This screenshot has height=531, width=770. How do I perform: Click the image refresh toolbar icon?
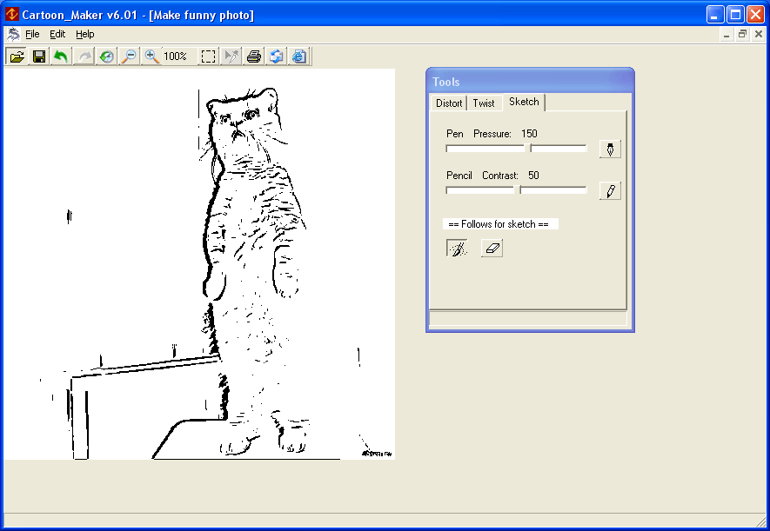coord(277,56)
